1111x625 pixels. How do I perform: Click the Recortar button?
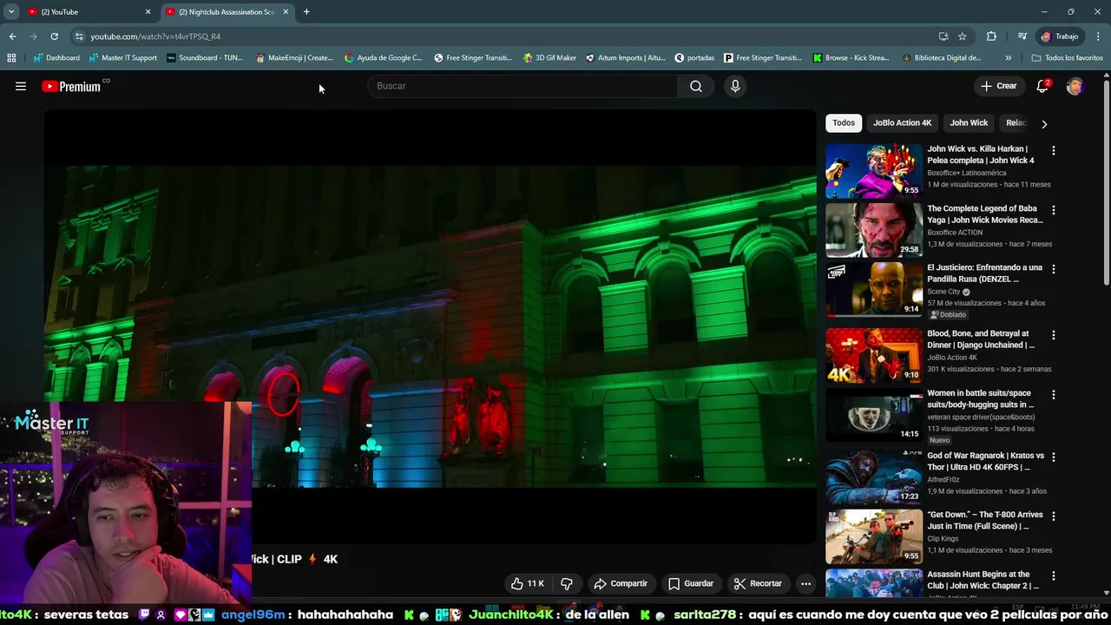[758, 583]
